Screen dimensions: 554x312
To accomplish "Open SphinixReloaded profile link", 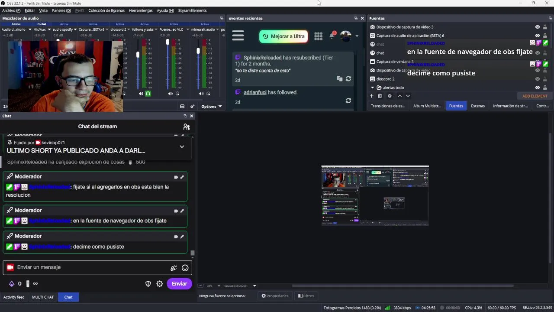I will pos(262,58).
